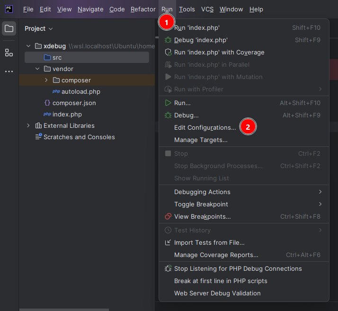Click the Debug 'index.php' bug icon
The image size is (338, 311).
[x=168, y=40]
